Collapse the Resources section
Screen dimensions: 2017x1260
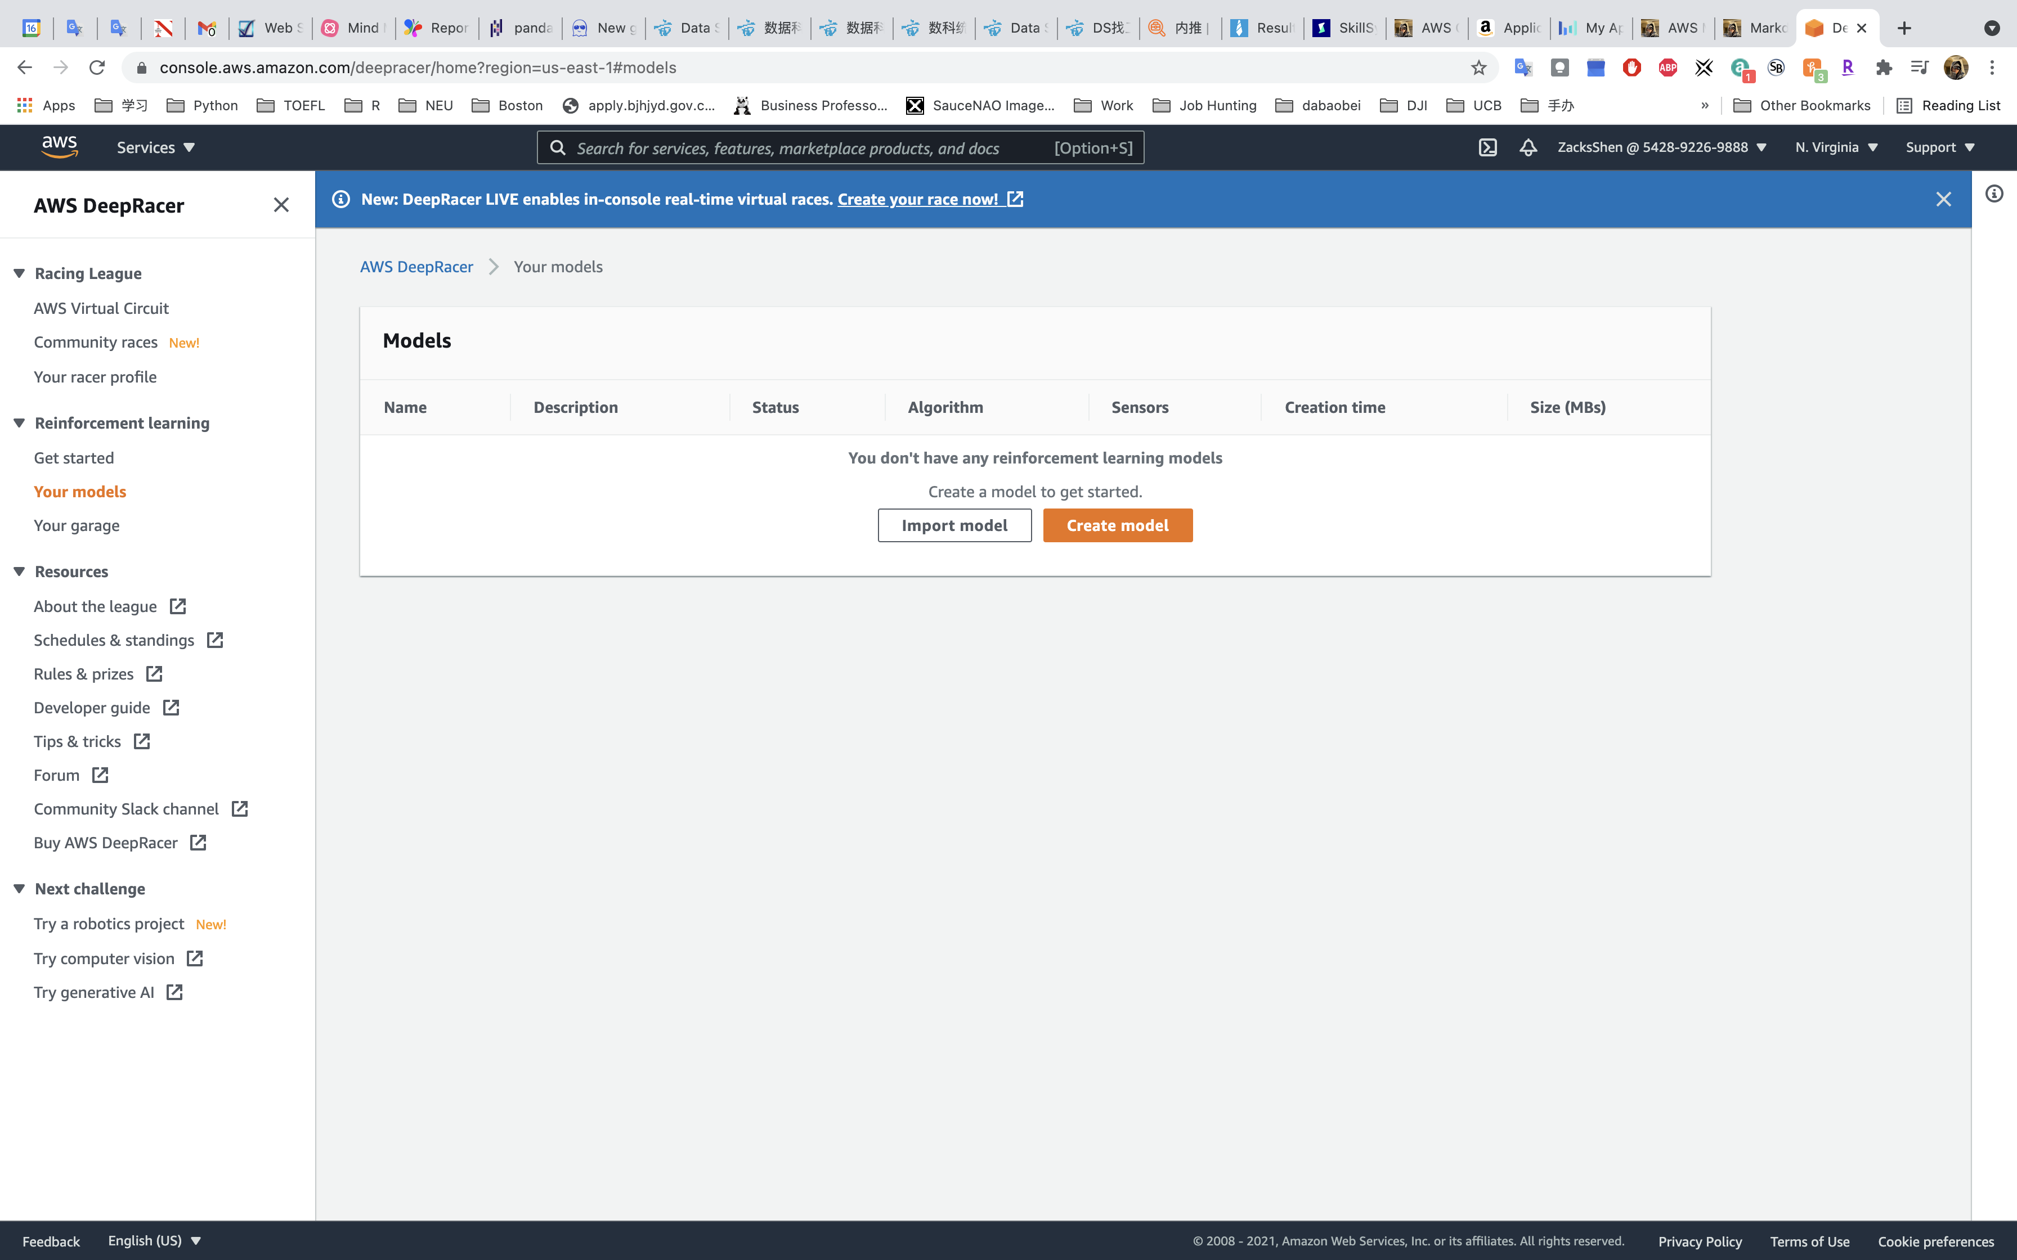pos(19,571)
